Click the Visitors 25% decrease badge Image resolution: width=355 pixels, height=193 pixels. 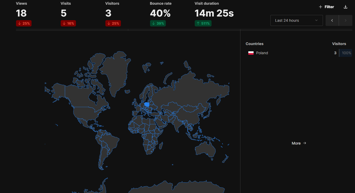pos(113,23)
